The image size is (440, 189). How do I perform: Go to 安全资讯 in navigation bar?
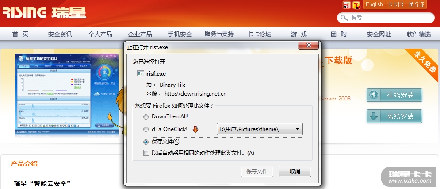(x=60, y=34)
